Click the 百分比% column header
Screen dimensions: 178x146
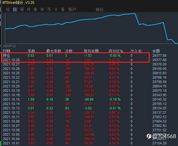point(116,51)
